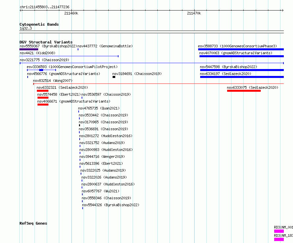
Task: Open nsv5613396 (Ebert2021) variant label
Action: click(101, 163)
